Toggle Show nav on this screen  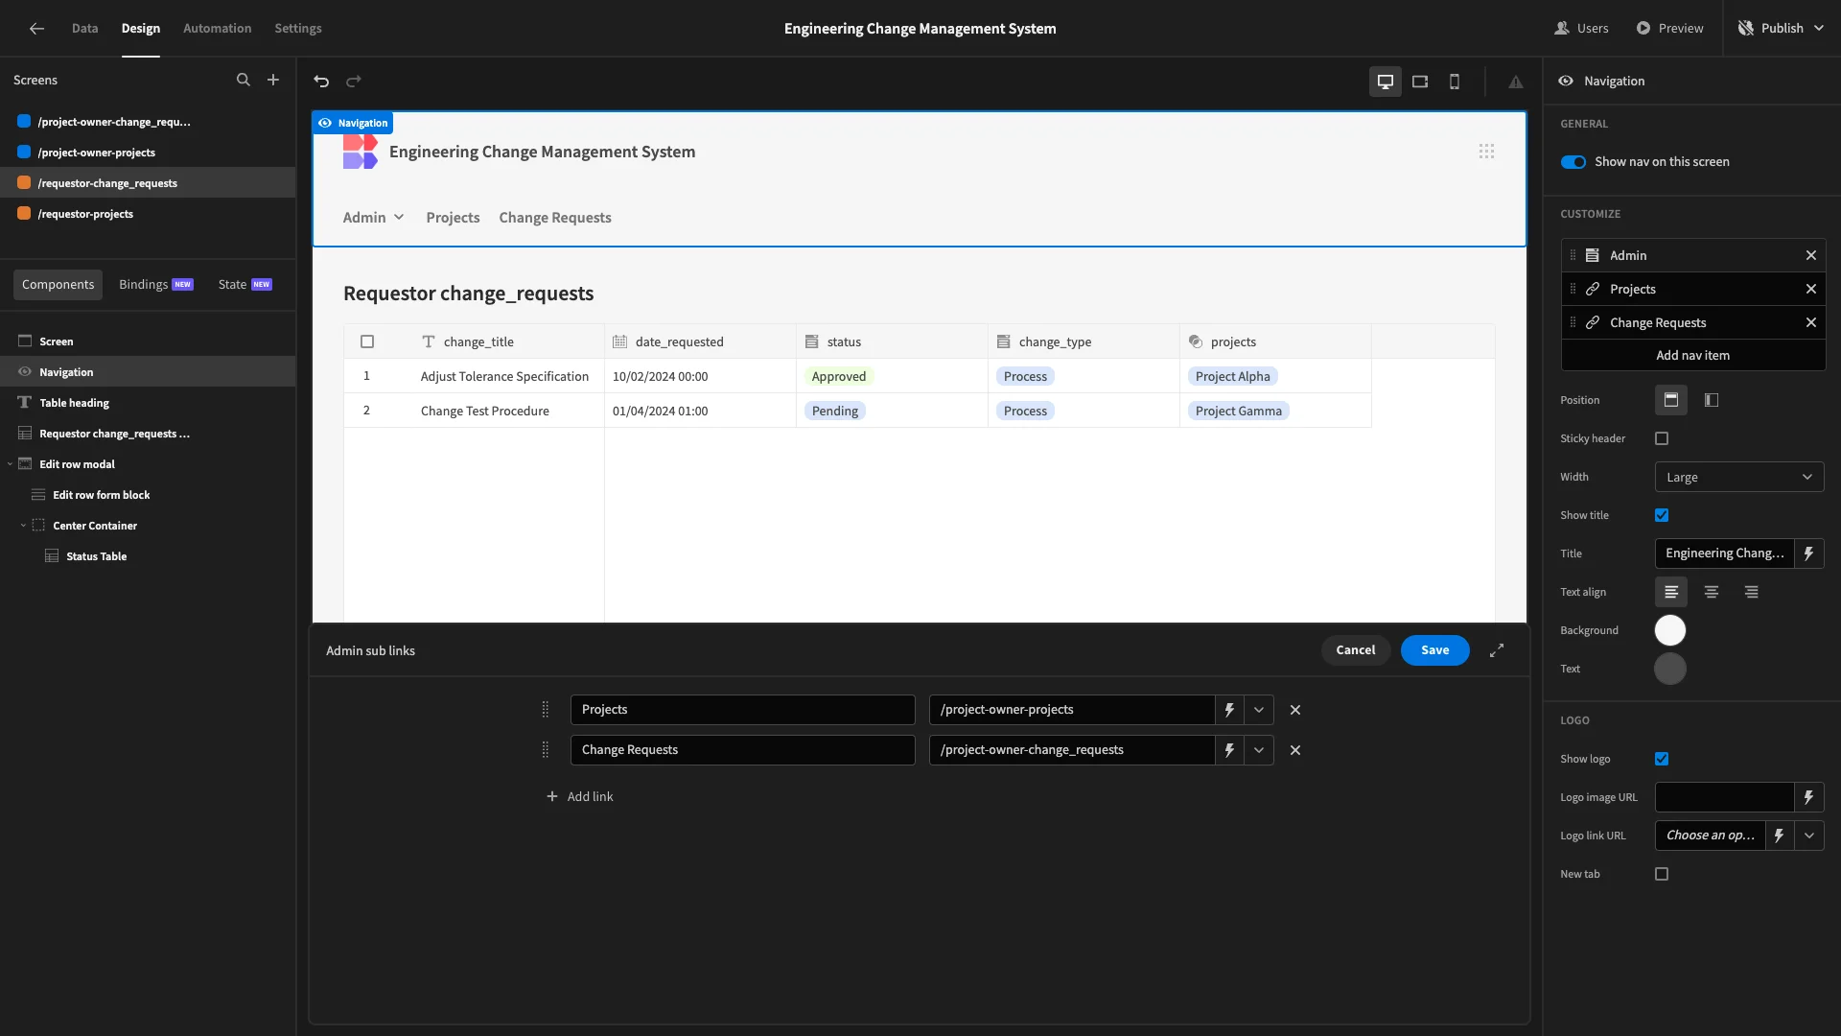point(1573,162)
